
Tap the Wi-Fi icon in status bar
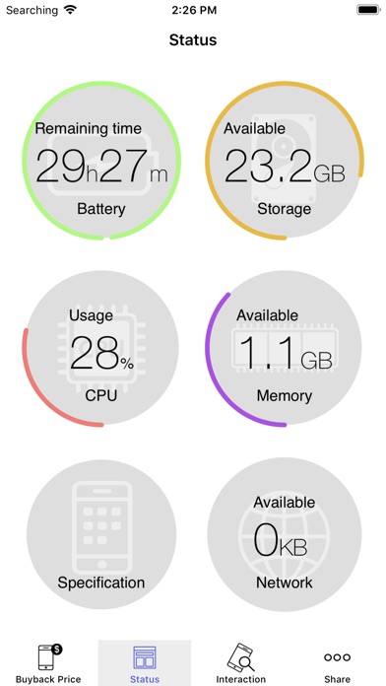[70, 10]
